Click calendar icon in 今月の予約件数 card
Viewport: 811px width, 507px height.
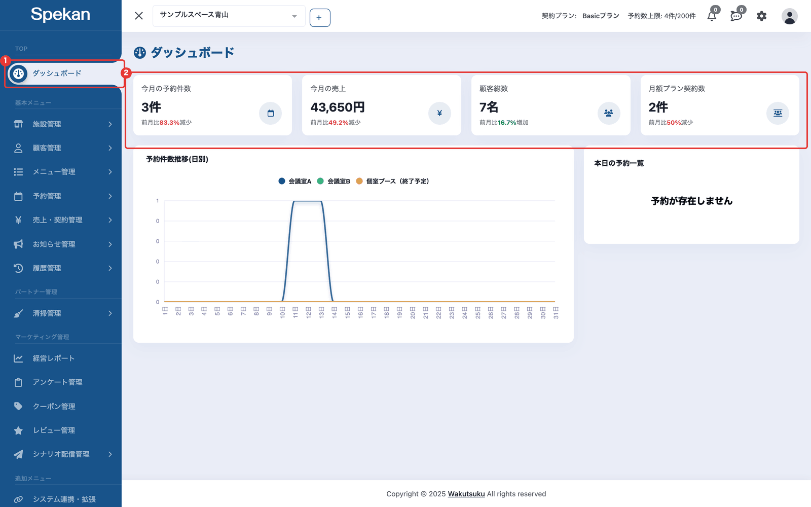coord(270,113)
